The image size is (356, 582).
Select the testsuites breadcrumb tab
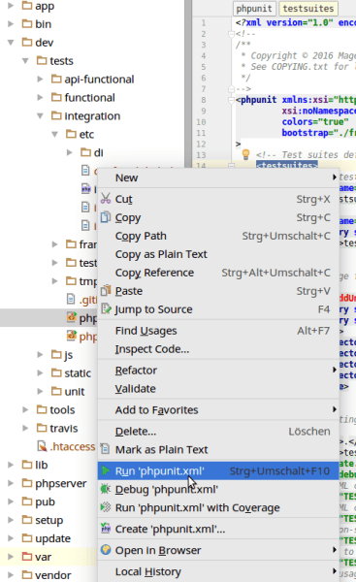tap(308, 9)
